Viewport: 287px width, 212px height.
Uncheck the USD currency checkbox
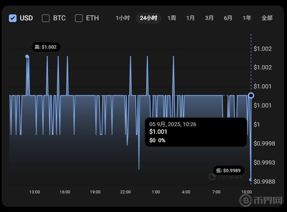(x=13, y=18)
